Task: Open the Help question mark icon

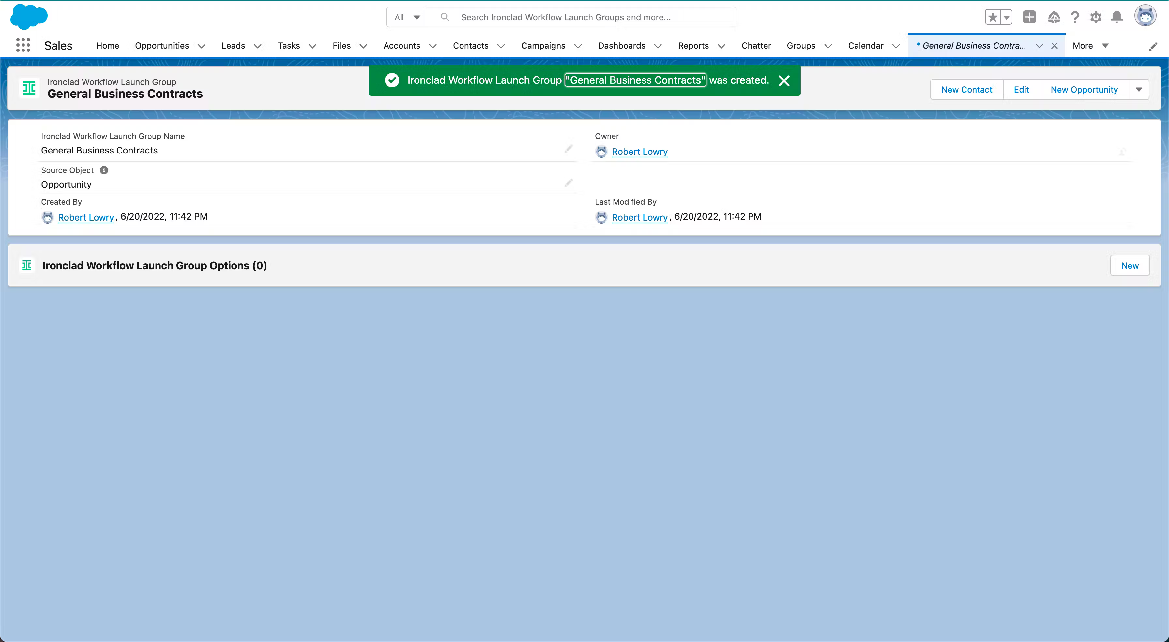Action: pyautogui.click(x=1075, y=17)
